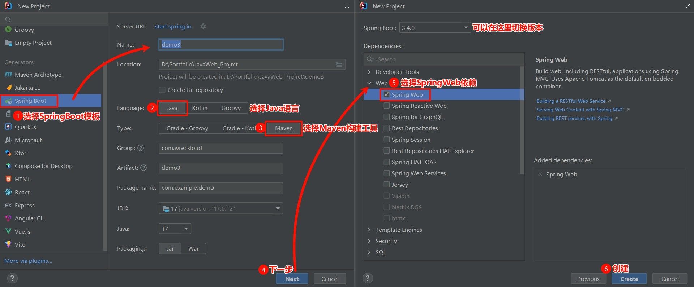Click the Micronaut generator icon

(x=8, y=140)
